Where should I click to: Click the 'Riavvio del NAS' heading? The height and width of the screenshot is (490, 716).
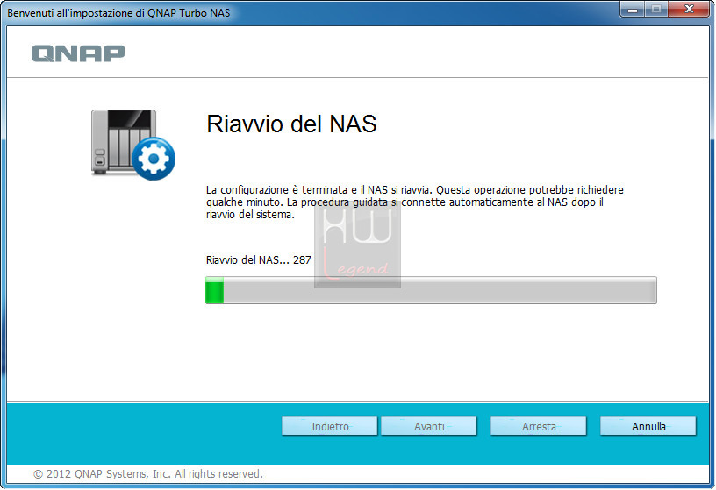pos(291,124)
